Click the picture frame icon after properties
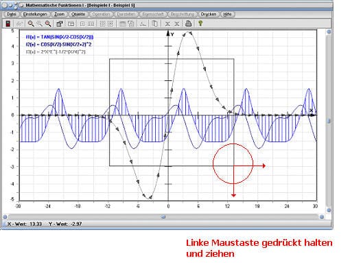This screenshot has height=263, width=350. pos(71,23)
